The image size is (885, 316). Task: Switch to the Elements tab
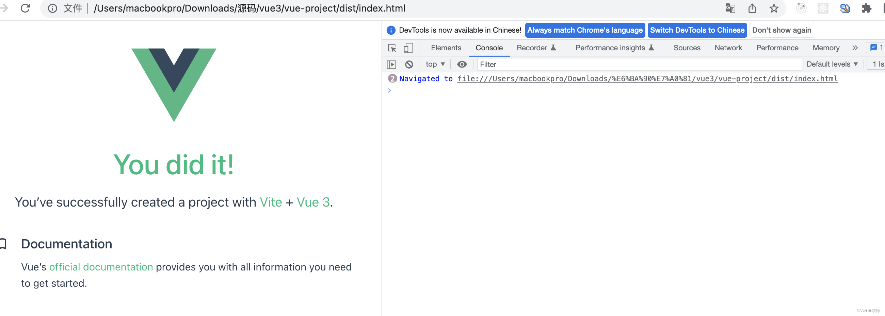(446, 48)
